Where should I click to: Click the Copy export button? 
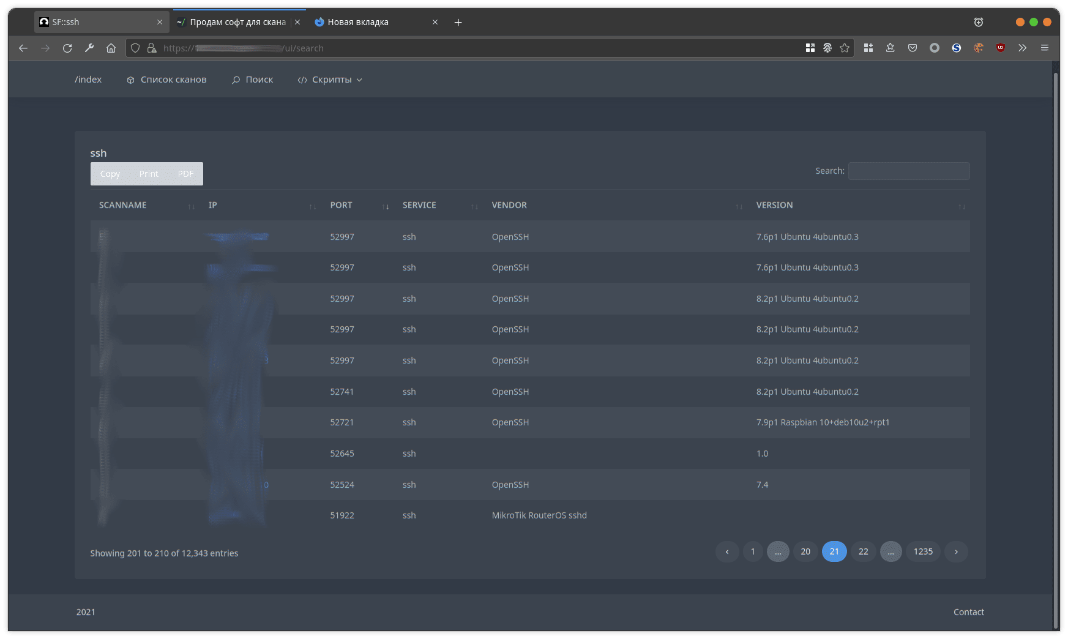coord(110,174)
